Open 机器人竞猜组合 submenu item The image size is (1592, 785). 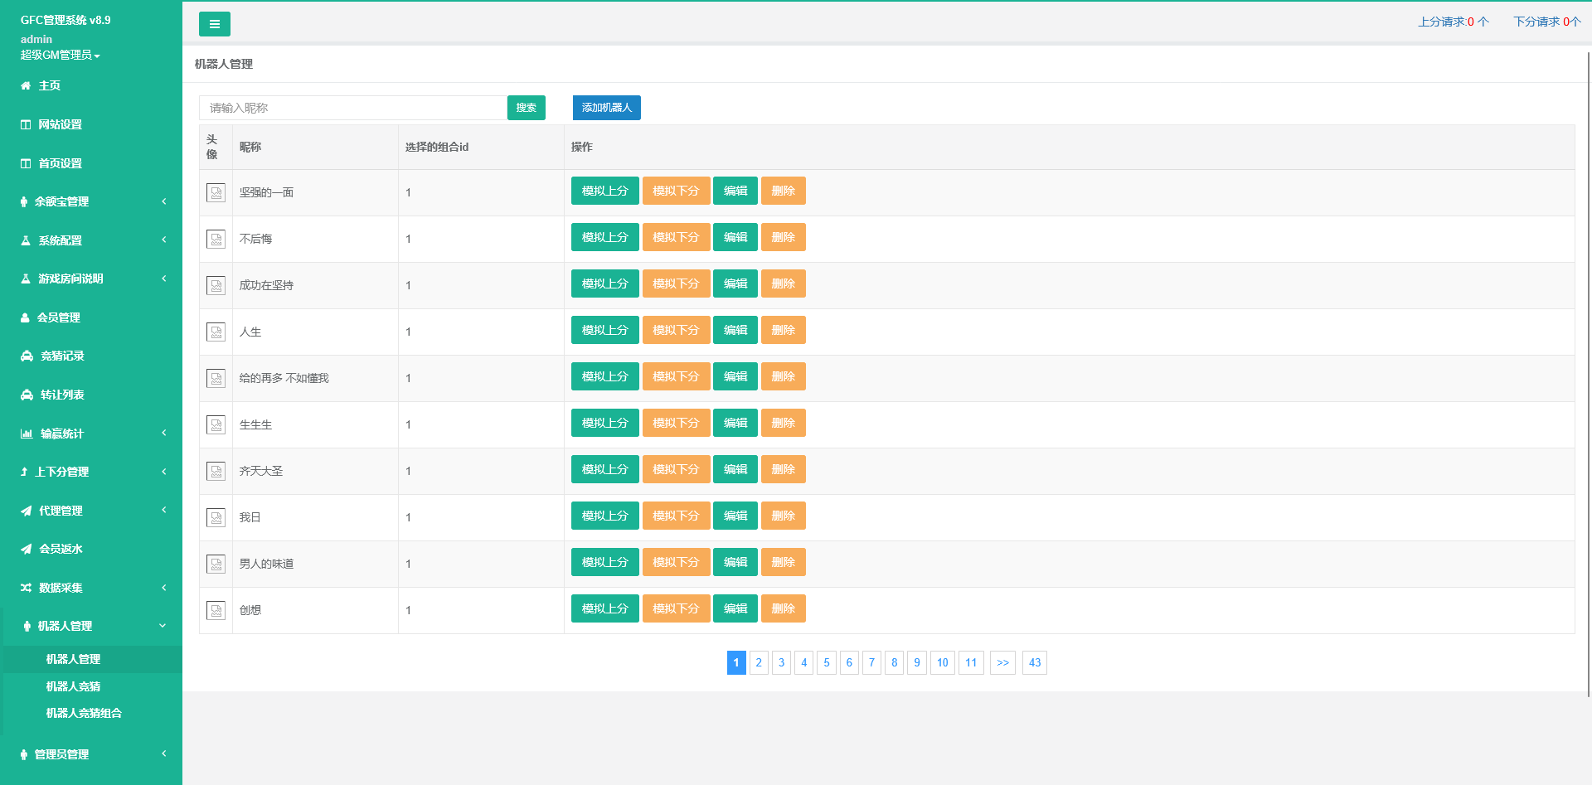(x=84, y=713)
